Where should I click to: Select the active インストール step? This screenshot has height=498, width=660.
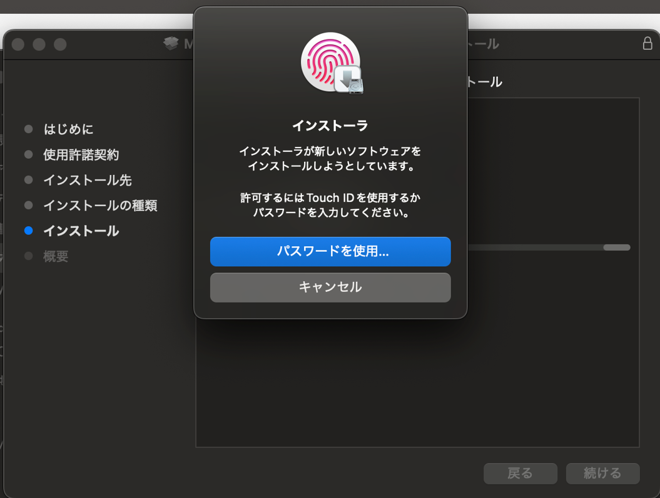pyautogui.click(x=81, y=231)
